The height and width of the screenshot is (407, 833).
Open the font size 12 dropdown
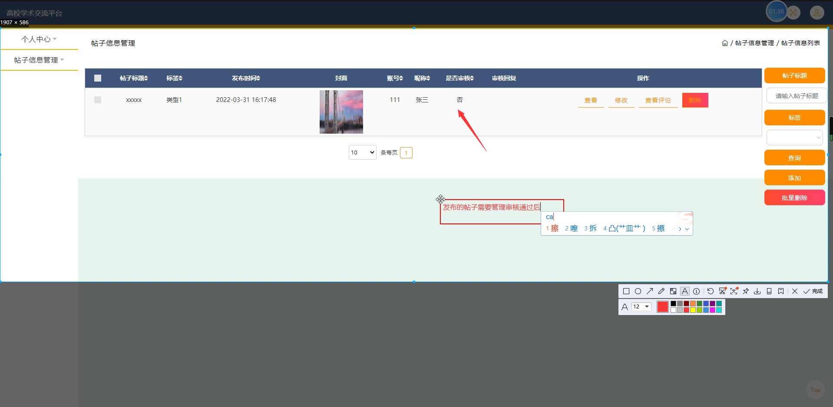coord(641,307)
